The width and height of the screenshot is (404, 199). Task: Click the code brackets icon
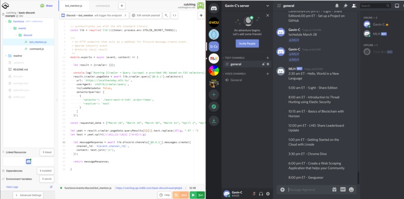point(175,16)
